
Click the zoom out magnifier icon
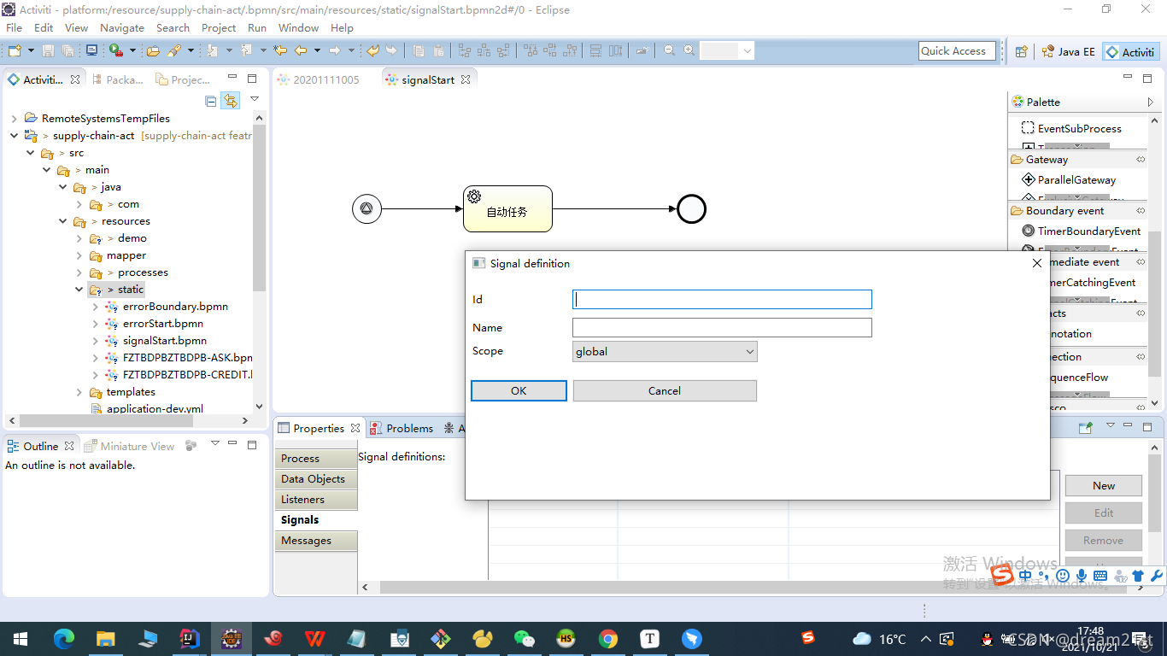[x=670, y=51]
